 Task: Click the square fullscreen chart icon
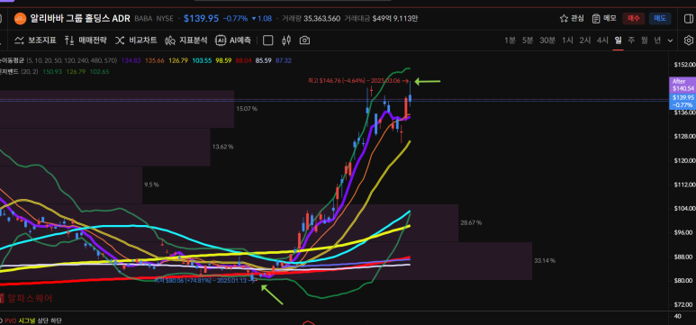pyautogui.click(x=268, y=41)
